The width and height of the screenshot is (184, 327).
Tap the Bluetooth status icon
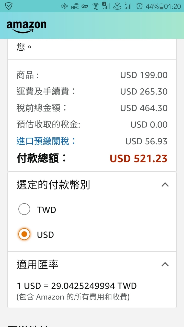coord(64,6)
